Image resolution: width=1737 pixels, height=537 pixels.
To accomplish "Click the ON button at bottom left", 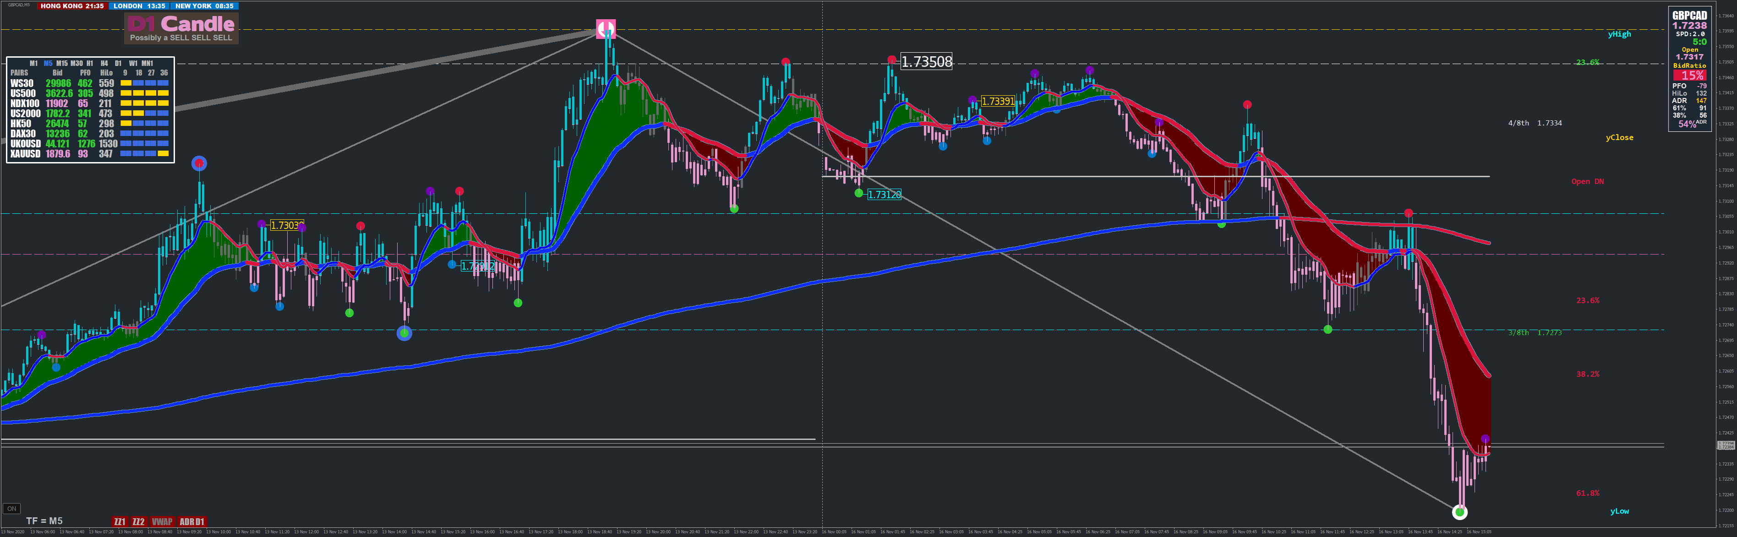I will (11, 509).
